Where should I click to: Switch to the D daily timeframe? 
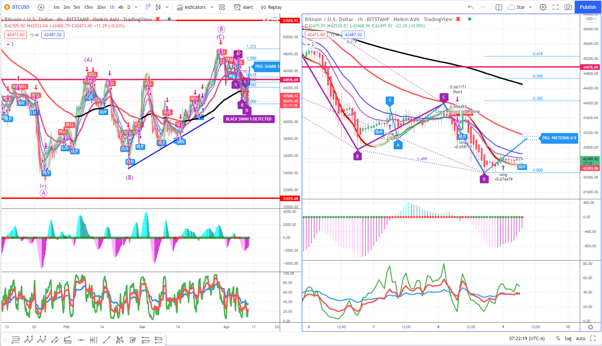(x=129, y=7)
